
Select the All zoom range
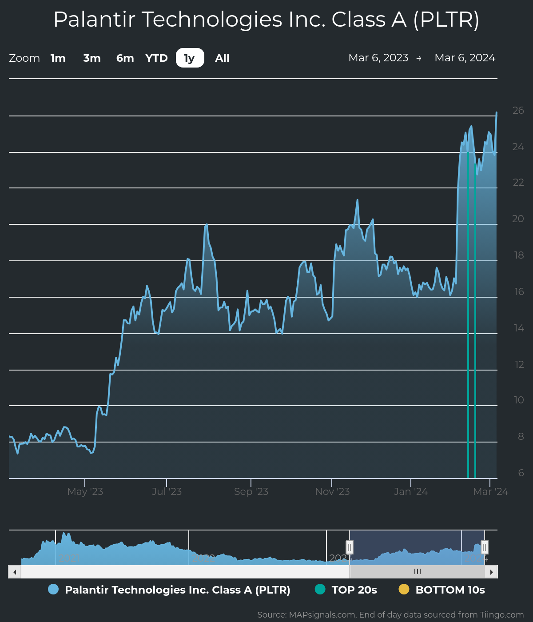(222, 58)
